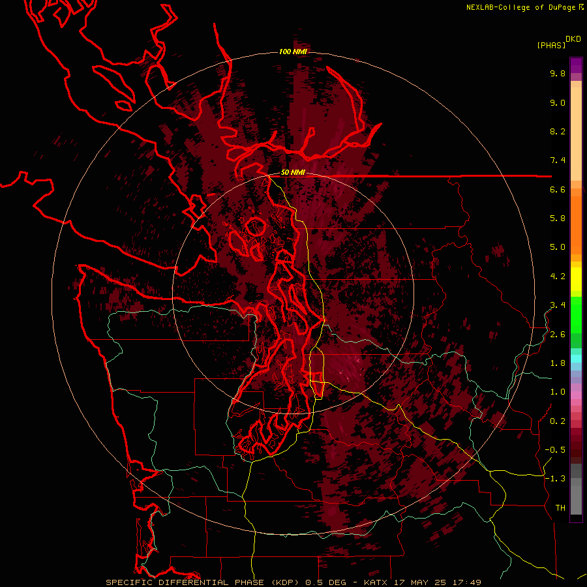587x587 pixels.
Task: Click the 9.0 legend value
Action: [x=558, y=103]
